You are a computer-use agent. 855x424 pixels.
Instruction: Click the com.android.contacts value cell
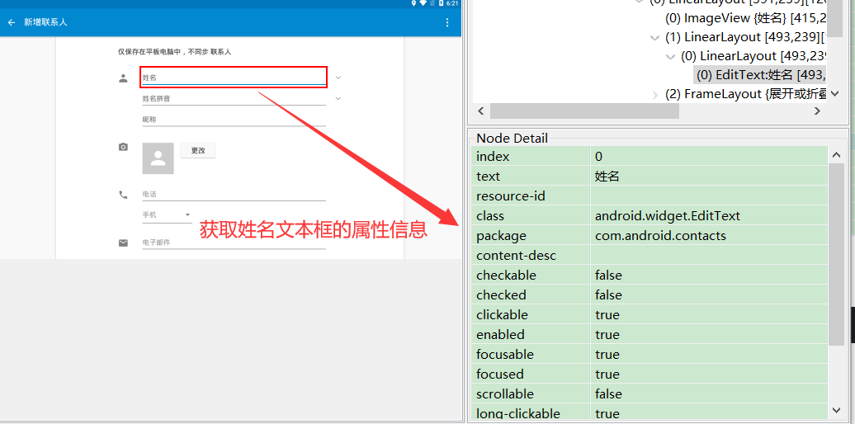tap(709, 235)
